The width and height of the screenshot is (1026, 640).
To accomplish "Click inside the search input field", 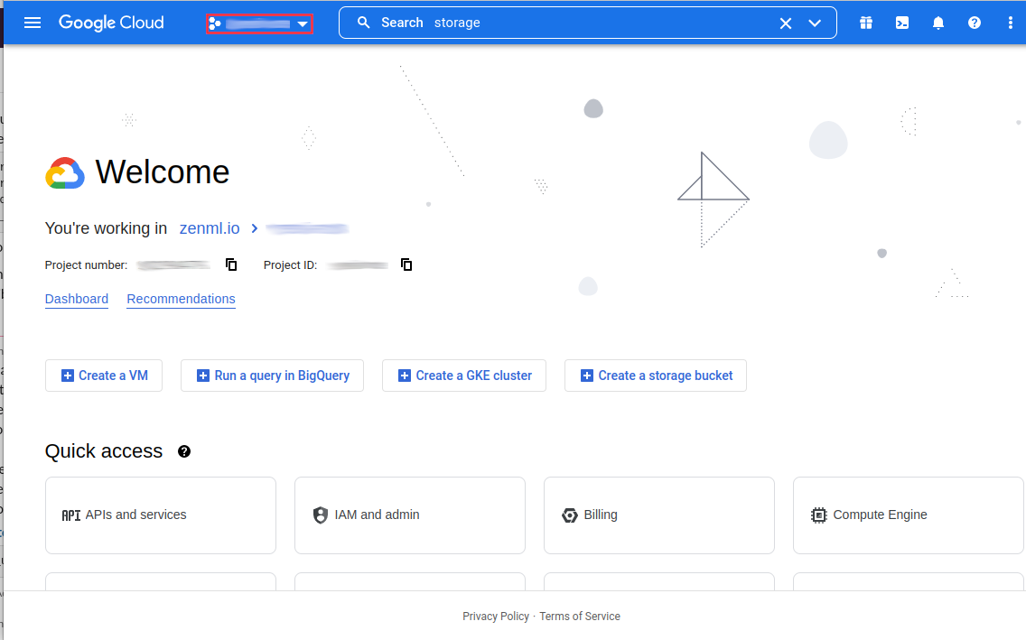I will [542, 23].
